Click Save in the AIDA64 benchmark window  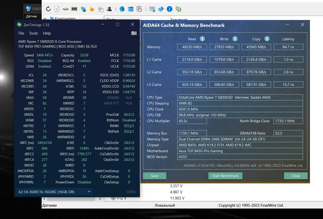154,176
